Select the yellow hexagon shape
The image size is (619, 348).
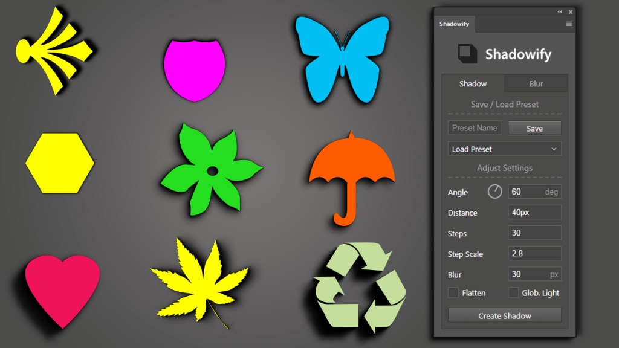pyautogui.click(x=60, y=163)
